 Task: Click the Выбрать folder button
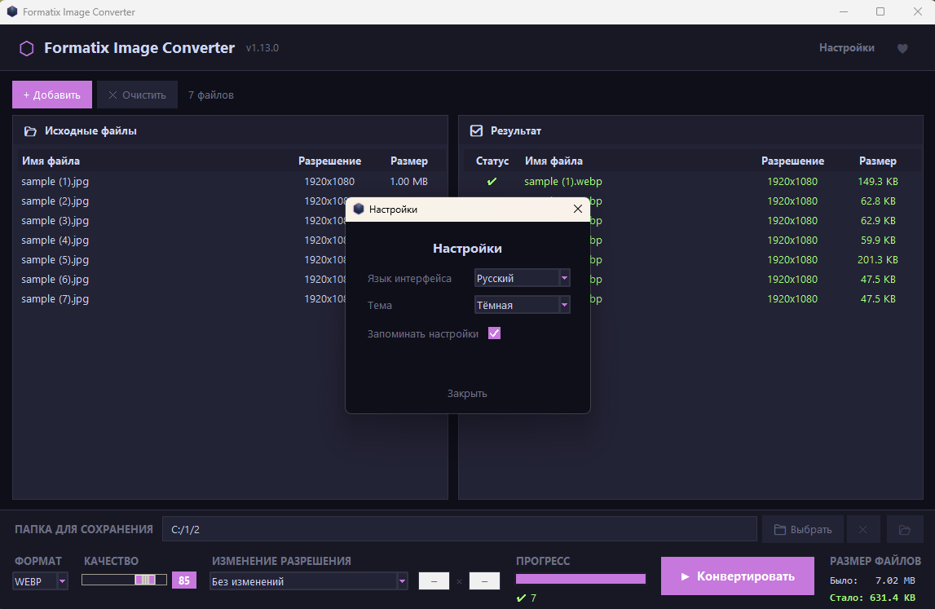tap(803, 530)
